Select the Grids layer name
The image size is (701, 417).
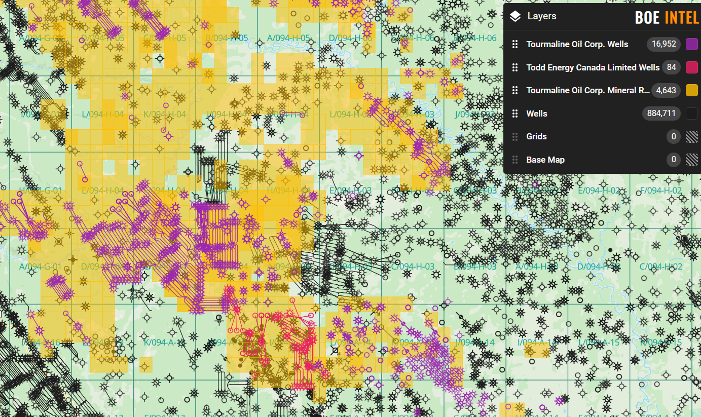(x=536, y=136)
